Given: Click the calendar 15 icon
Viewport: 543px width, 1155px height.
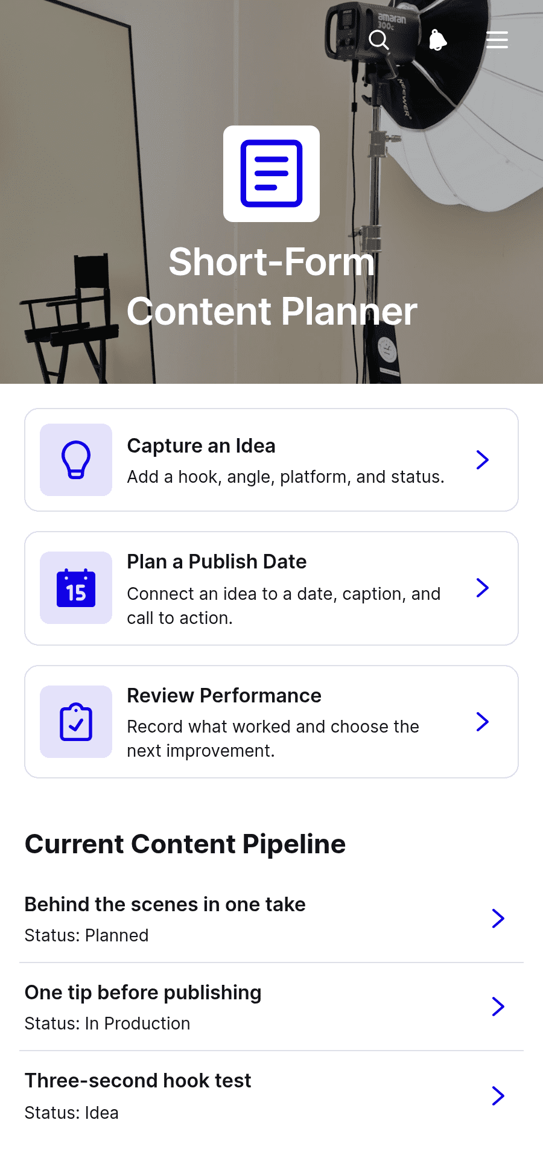Looking at the screenshot, I should 76,588.
